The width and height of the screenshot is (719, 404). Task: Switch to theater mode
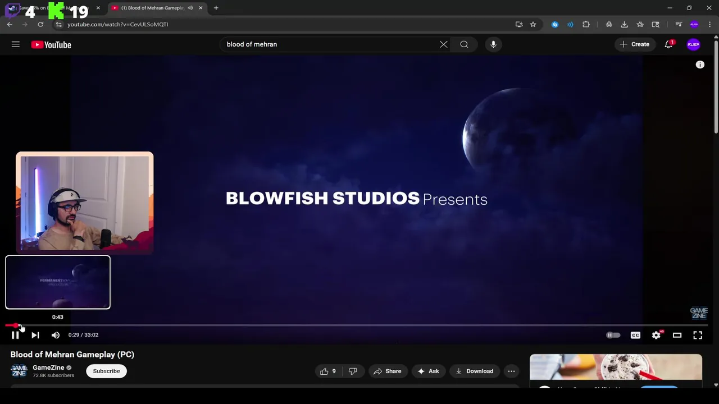point(677,335)
